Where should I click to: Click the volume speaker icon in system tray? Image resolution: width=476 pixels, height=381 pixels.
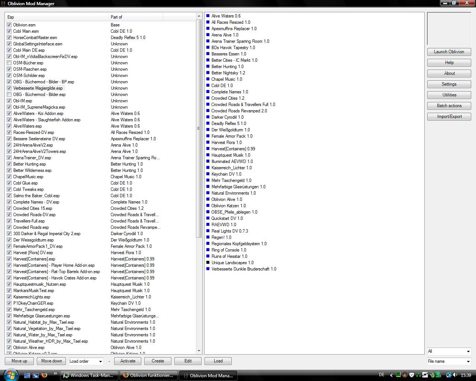[455, 375]
